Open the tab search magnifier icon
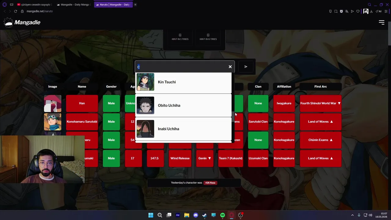391x220 pixels. [369, 5]
